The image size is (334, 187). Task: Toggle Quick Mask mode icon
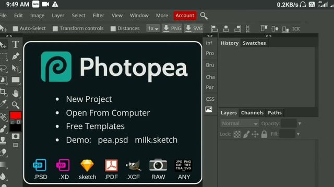16,136
